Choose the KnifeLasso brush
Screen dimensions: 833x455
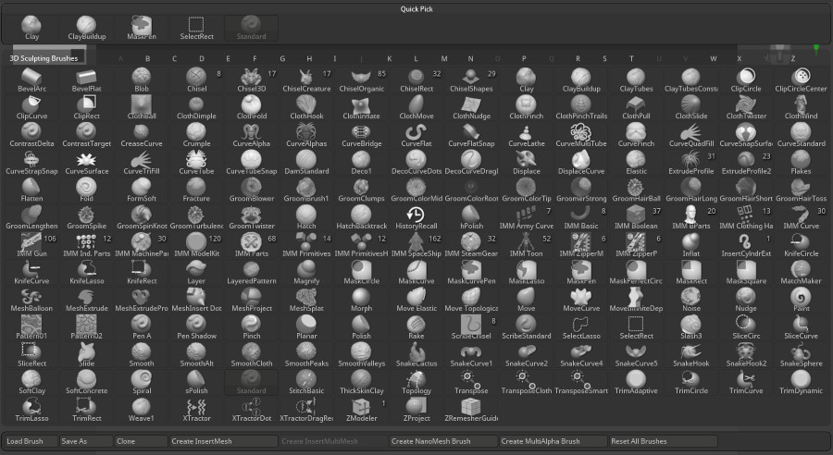[87, 273]
